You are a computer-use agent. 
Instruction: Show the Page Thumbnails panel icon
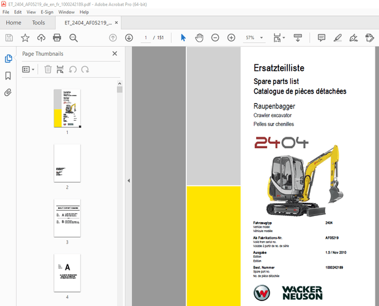pos(8,58)
